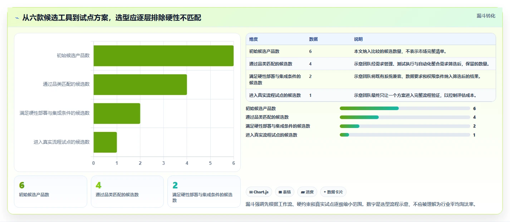Click the data card showing 2
The width and height of the screenshot is (510, 222).
coord(204,192)
